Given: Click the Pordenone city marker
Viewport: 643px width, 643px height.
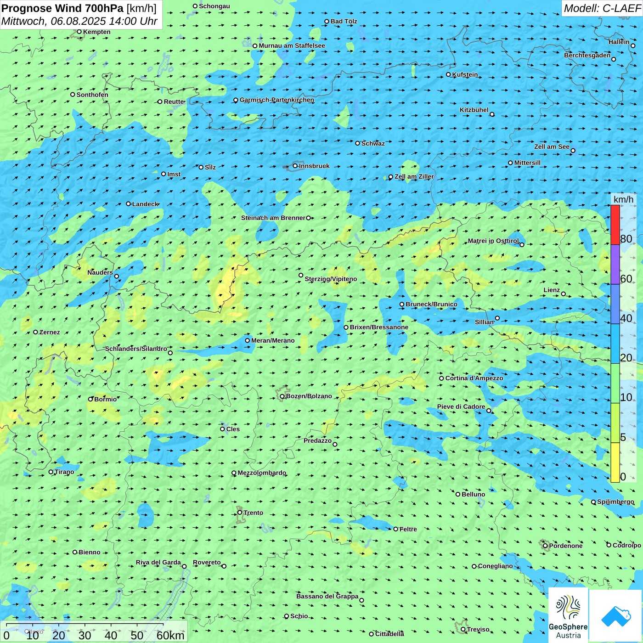Looking at the screenshot, I should click(x=546, y=546).
